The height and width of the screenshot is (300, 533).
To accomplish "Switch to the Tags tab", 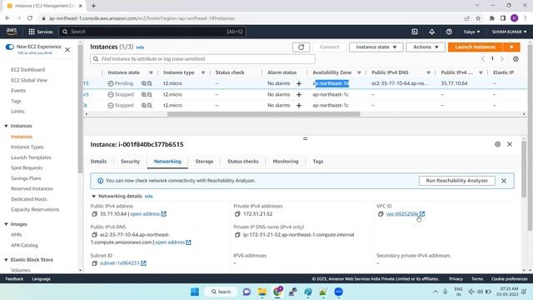I will (x=318, y=161).
